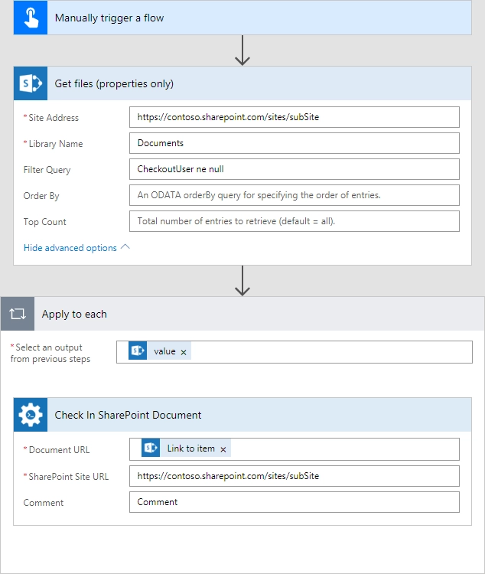The width and height of the screenshot is (485, 574).
Task: Click the Document URL input field
Action: click(x=295, y=449)
